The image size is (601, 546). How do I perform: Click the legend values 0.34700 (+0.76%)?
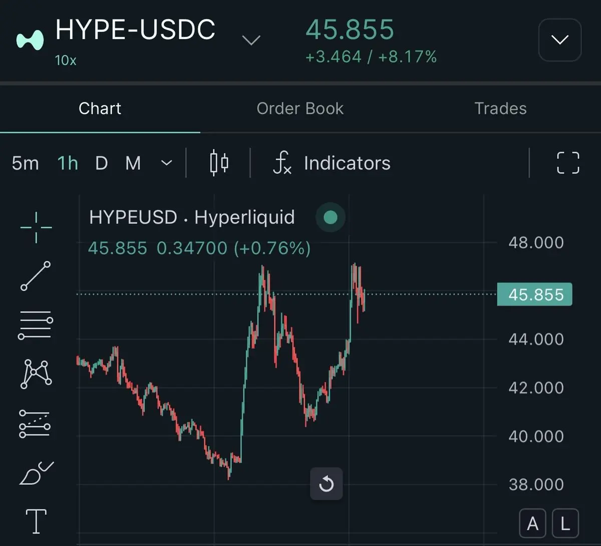point(233,248)
